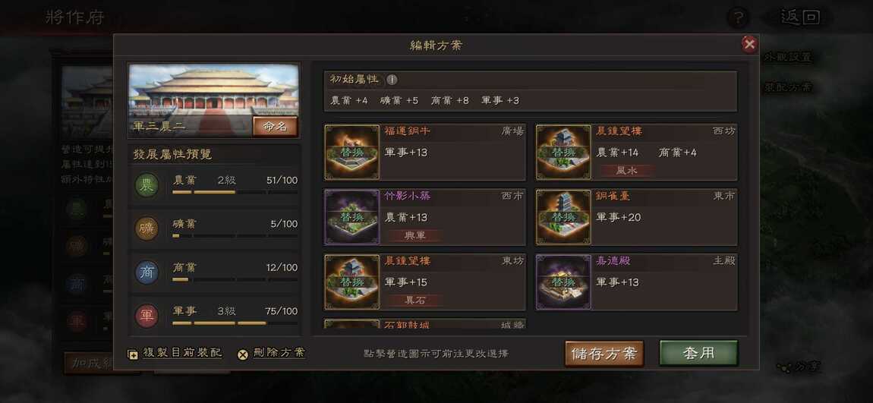Click the 軍事 level progress bar
The height and width of the screenshot is (403, 873).
pos(235,323)
